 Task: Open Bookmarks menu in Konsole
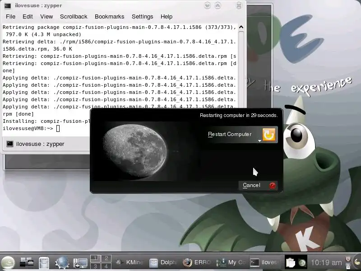pyautogui.click(x=109, y=17)
